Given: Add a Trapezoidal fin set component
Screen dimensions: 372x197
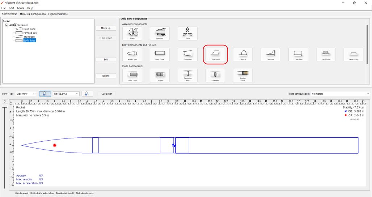Looking at the screenshot, I should point(215,55).
